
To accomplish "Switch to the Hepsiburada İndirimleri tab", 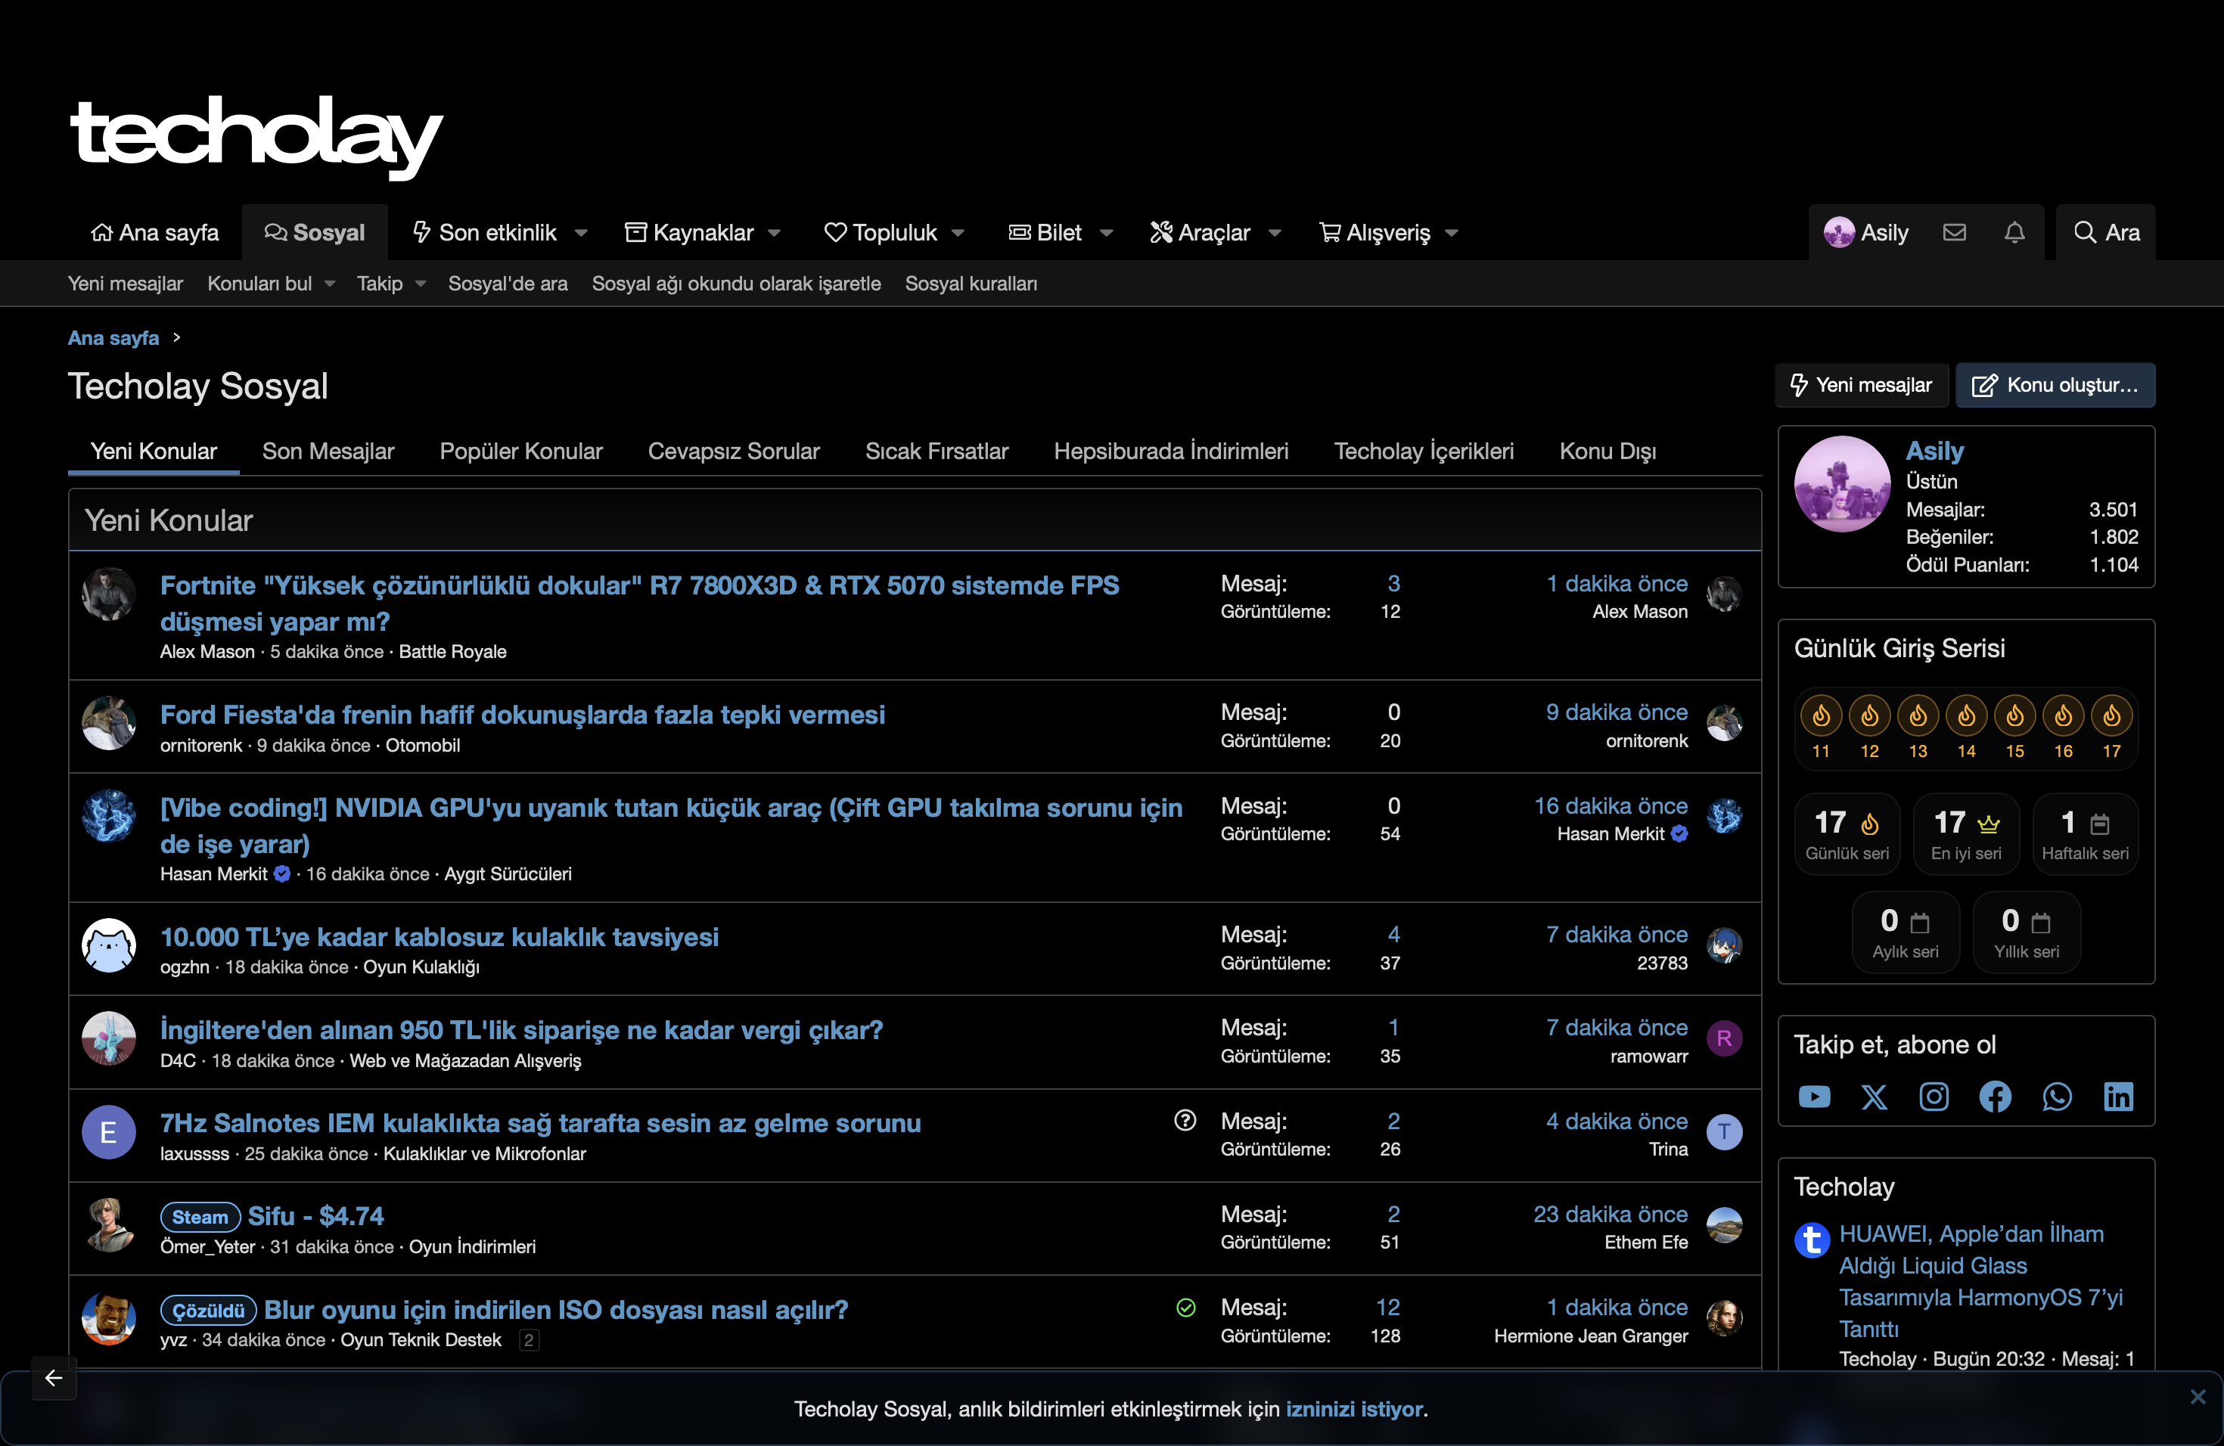I will 1171,451.
